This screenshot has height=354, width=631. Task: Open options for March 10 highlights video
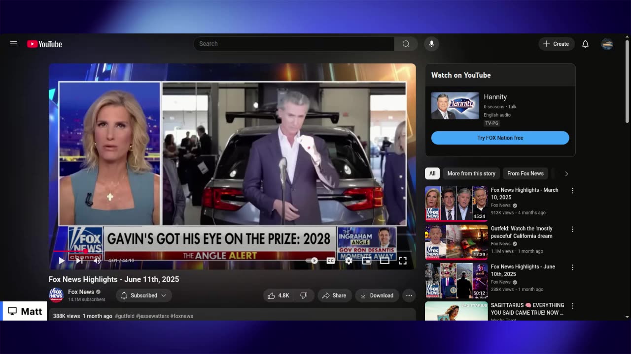pyautogui.click(x=572, y=191)
